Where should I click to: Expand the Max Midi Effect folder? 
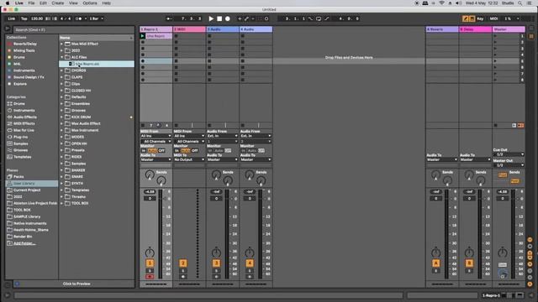pos(61,44)
